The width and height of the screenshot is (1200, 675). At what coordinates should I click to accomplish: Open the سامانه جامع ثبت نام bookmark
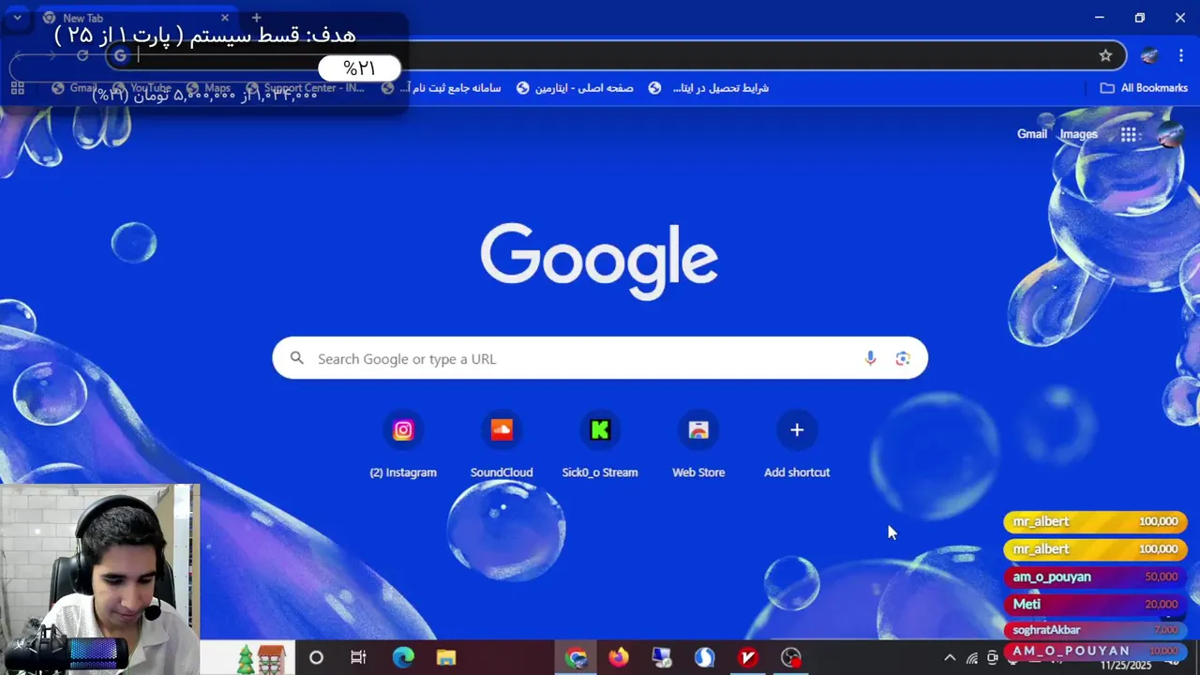click(x=442, y=88)
